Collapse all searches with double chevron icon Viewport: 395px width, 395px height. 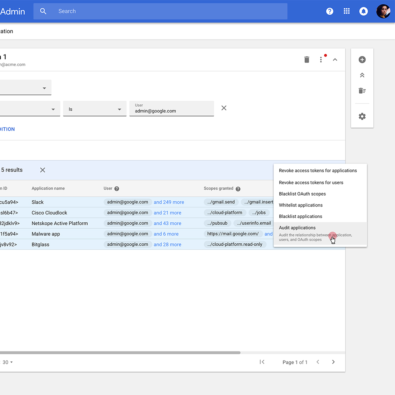pos(362,75)
